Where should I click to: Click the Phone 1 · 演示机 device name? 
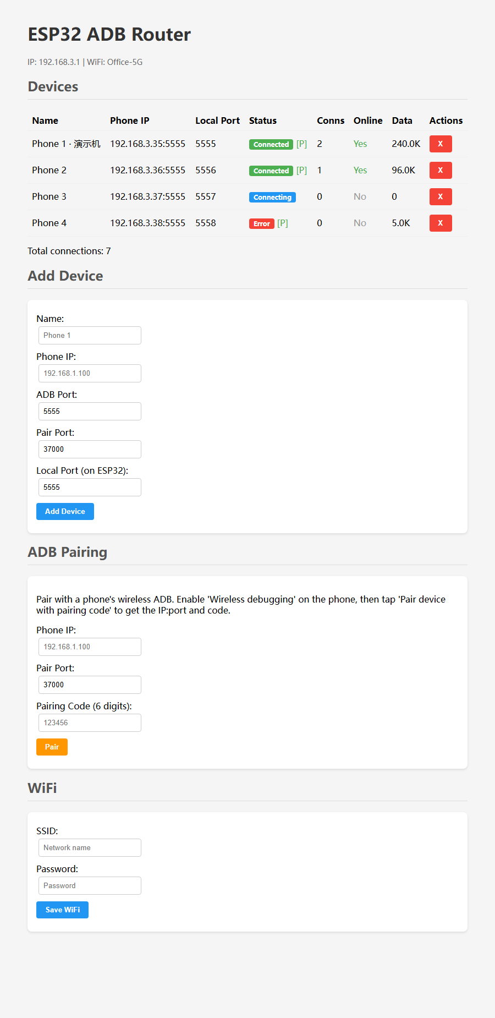coord(66,144)
